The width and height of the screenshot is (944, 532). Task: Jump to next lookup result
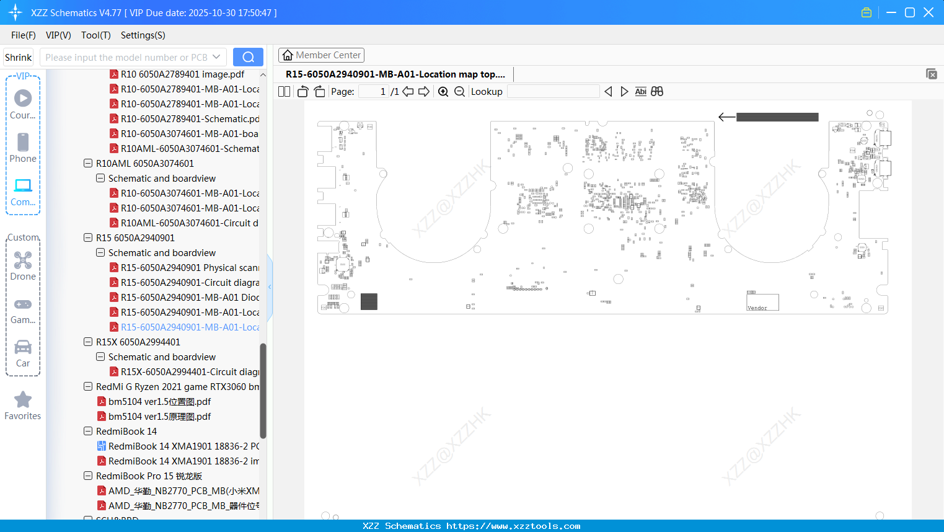(624, 92)
